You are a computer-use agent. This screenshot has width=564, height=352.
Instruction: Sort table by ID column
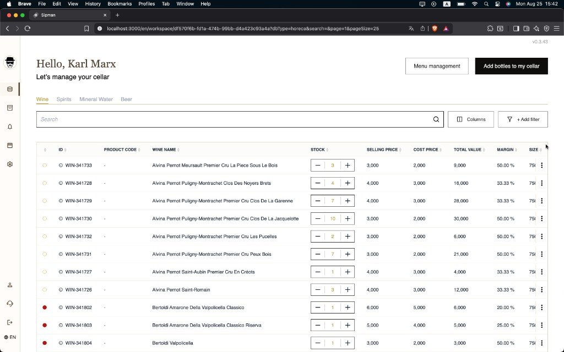point(63,150)
